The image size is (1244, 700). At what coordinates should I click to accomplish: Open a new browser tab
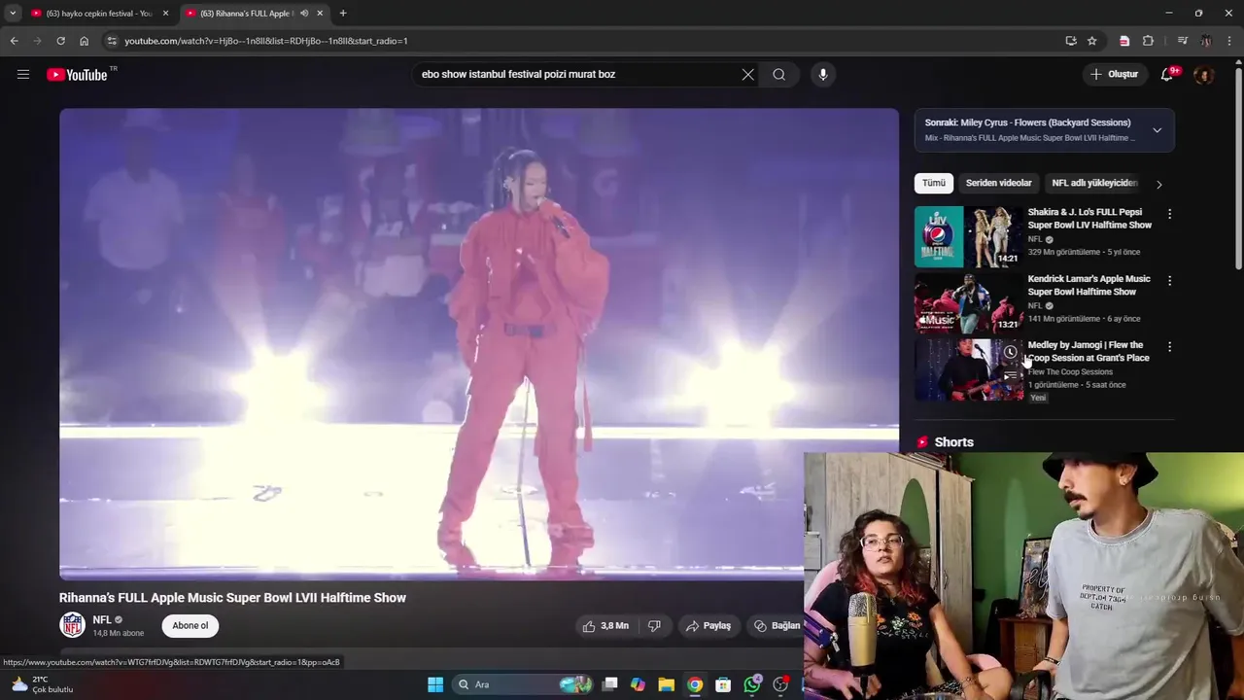click(343, 14)
